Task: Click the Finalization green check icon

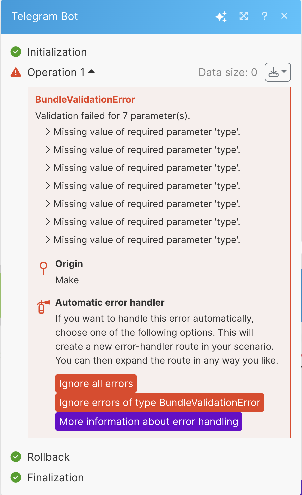Action: (x=16, y=477)
